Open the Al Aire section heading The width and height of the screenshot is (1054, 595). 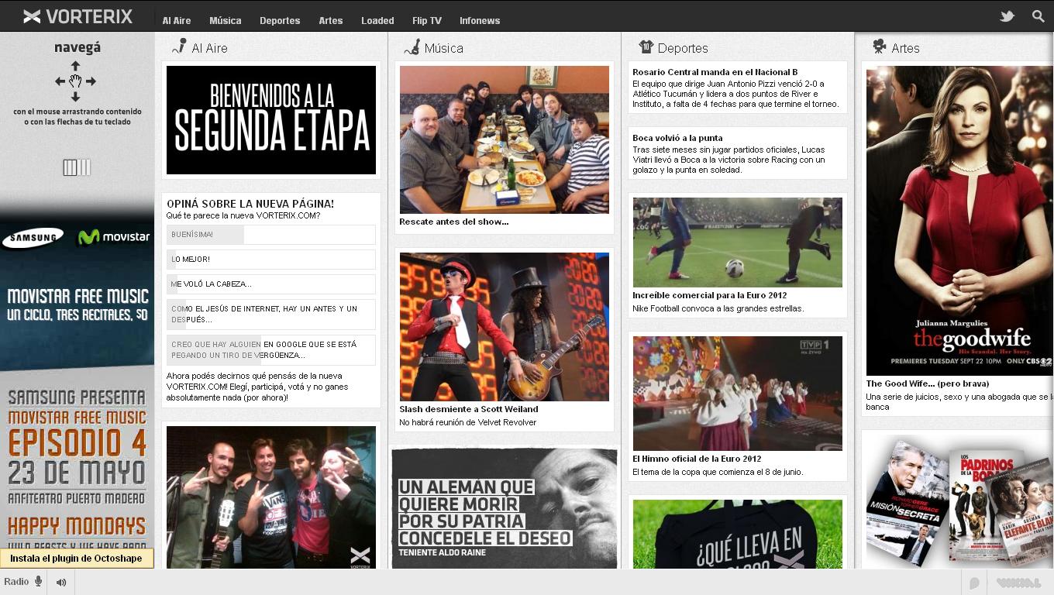(x=209, y=48)
